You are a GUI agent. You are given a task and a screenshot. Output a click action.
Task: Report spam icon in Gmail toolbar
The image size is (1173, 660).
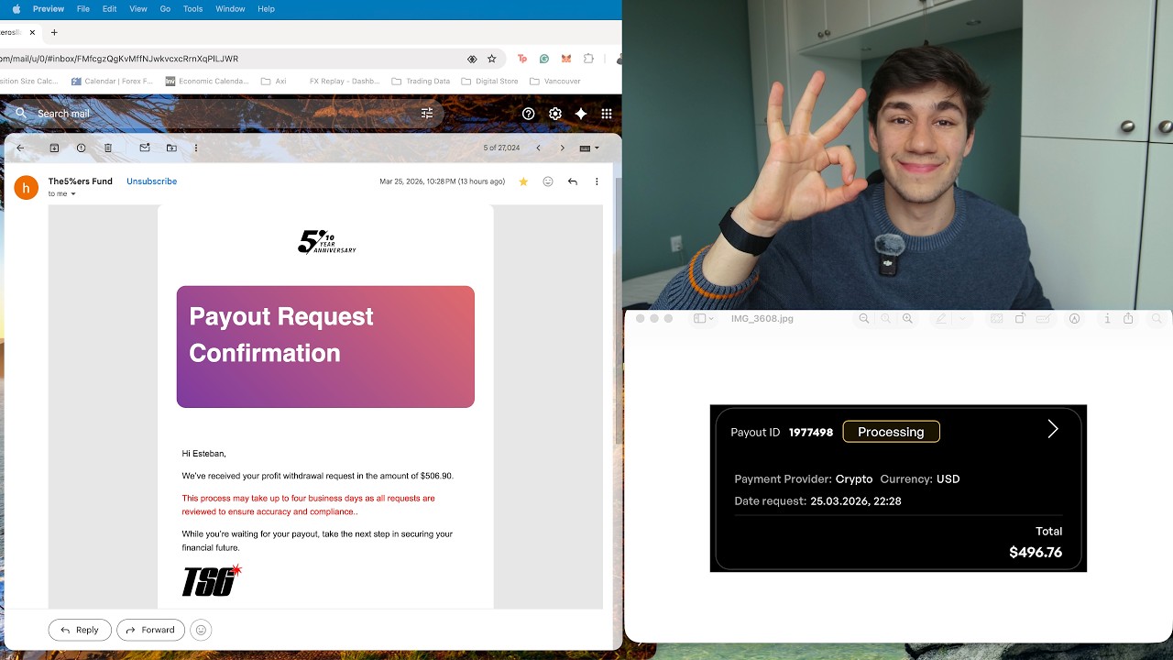coord(82,148)
